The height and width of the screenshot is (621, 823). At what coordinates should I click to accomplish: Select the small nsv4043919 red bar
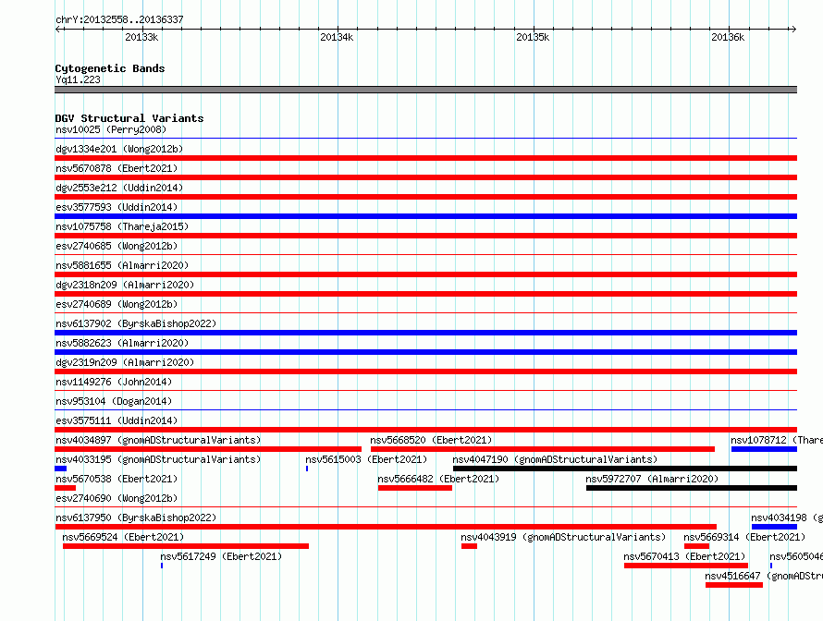click(469, 546)
